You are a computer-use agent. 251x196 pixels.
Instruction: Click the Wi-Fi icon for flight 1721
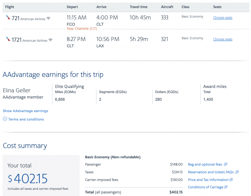tap(50, 40)
